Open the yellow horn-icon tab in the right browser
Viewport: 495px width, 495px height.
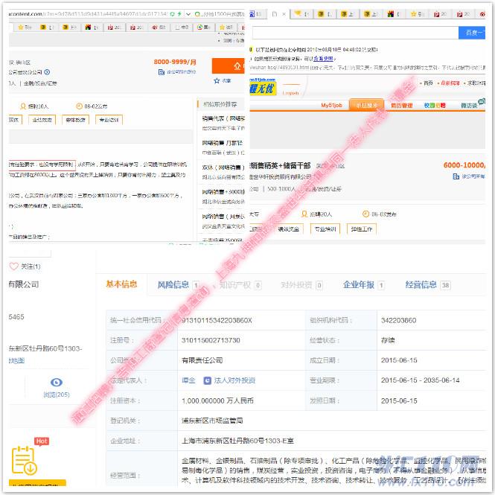click(301, 14)
